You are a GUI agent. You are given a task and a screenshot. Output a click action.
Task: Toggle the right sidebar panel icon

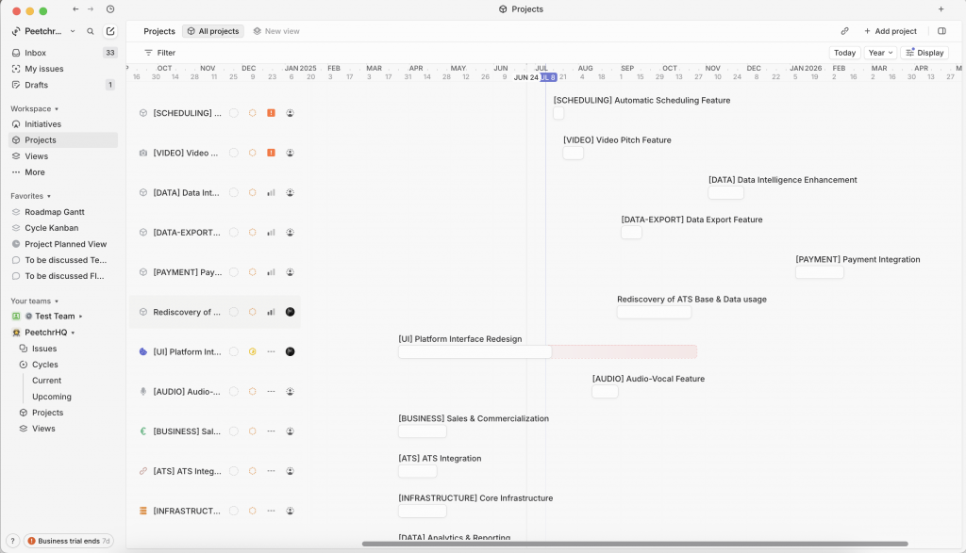pos(941,31)
